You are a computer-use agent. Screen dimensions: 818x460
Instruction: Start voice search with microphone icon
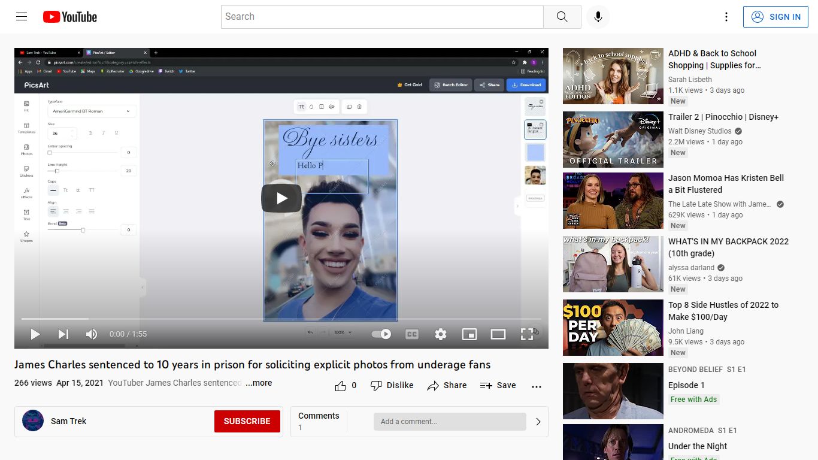click(x=598, y=17)
